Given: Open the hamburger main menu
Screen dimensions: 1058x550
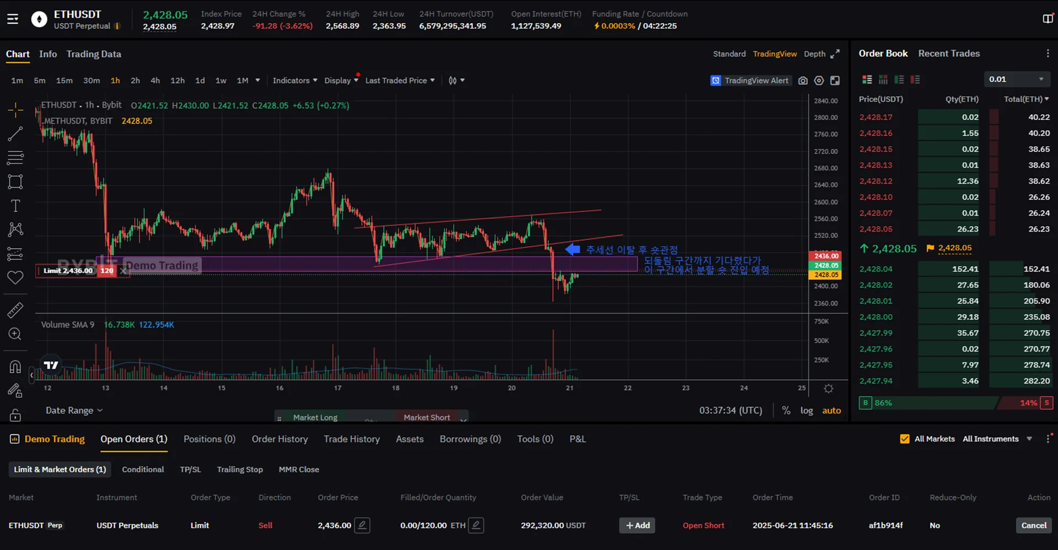Looking at the screenshot, I should tap(13, 19).
